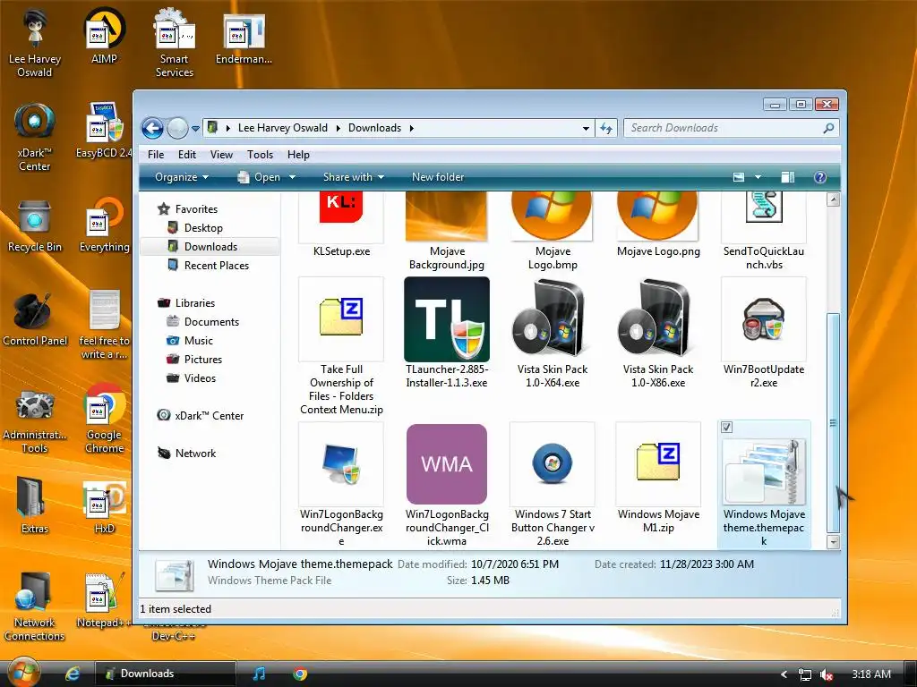
Task: Click Lee Harvey Oswald in address bar
Action: pos(282,128)
